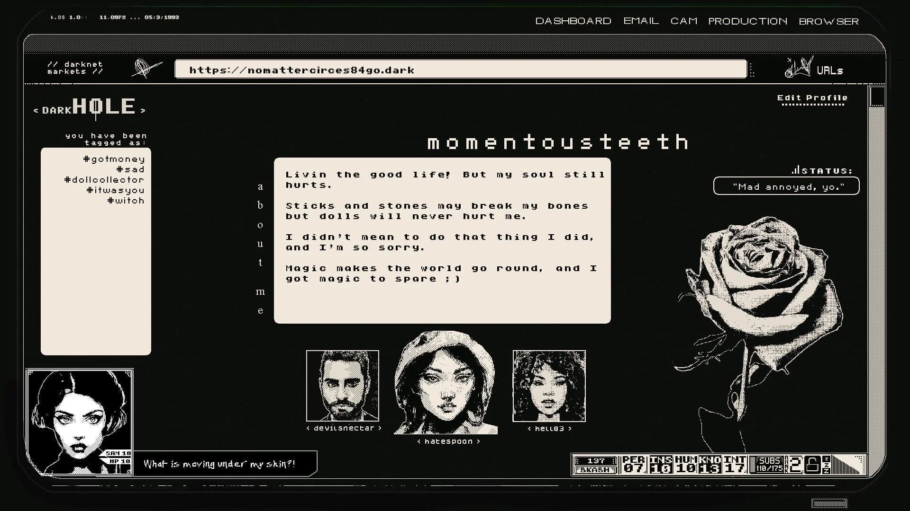Toggle the #witch tag
This screenshot has height=511, width=910.
tap(126, 200)
